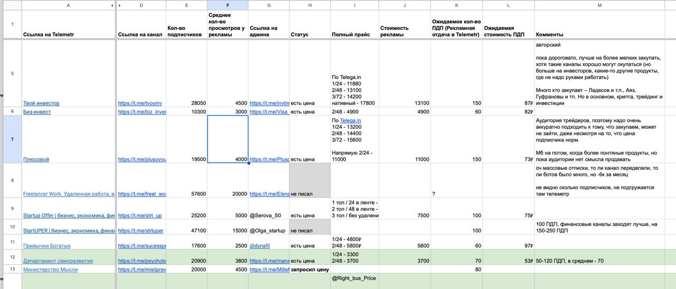Open the StartUPER link
The width and height of the screenshot is (676, 289).
coord(69,231)
